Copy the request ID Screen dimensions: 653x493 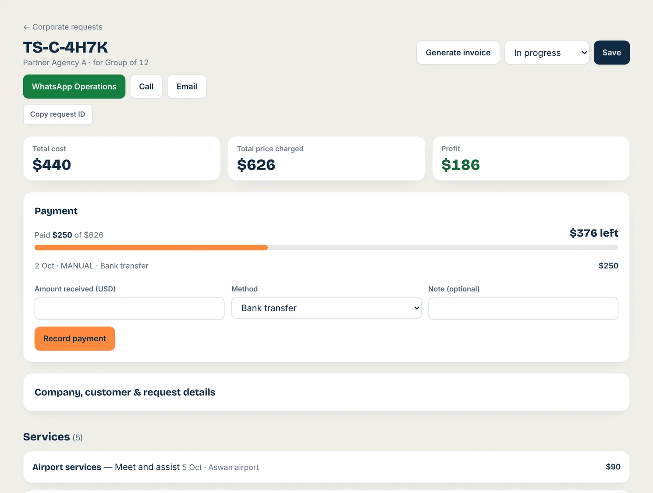point(58,114)
